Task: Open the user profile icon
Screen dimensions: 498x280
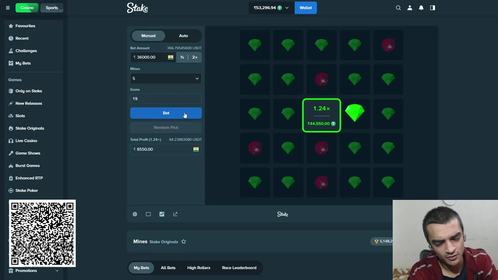Action: pyautogui.click(x=410, y=8)
